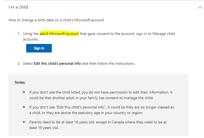This screenshot has width=204, height=138.
Task: Click step number 1 in the list
Action: point(19,34)
